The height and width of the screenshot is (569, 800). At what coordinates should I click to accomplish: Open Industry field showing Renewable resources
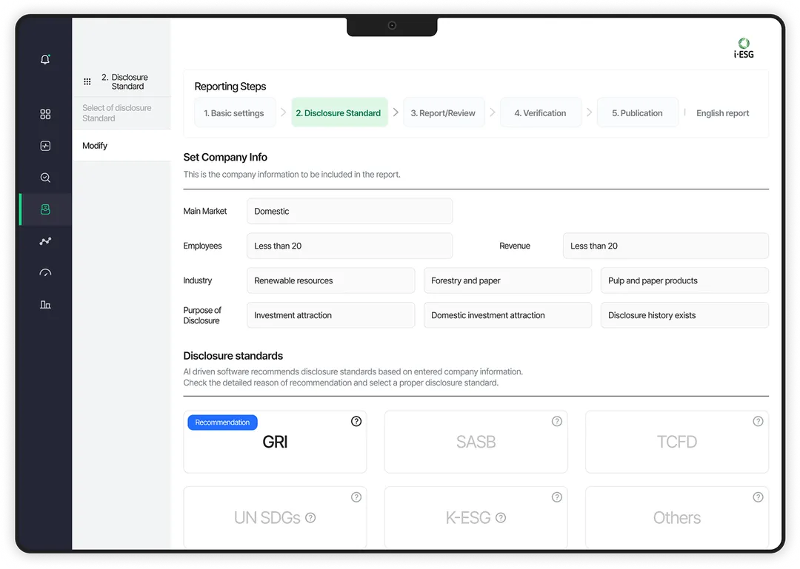[330, 280]
